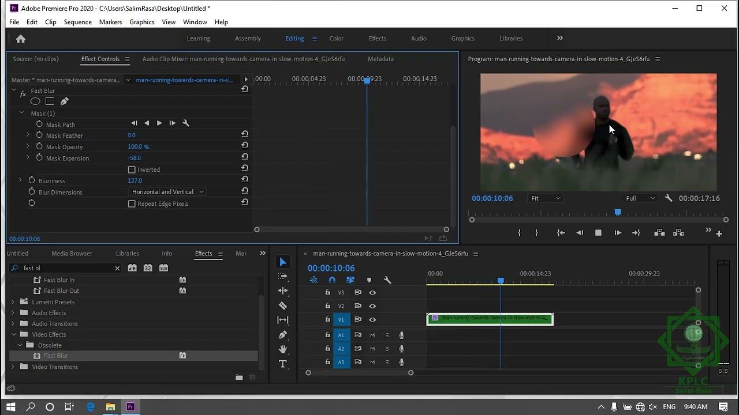Image resolution: width=739 pixels, height=415 pixels.
Task: Edit the Mask Opacity value 100.0 %
Action: pyautogui.click(x=138, y=146)
